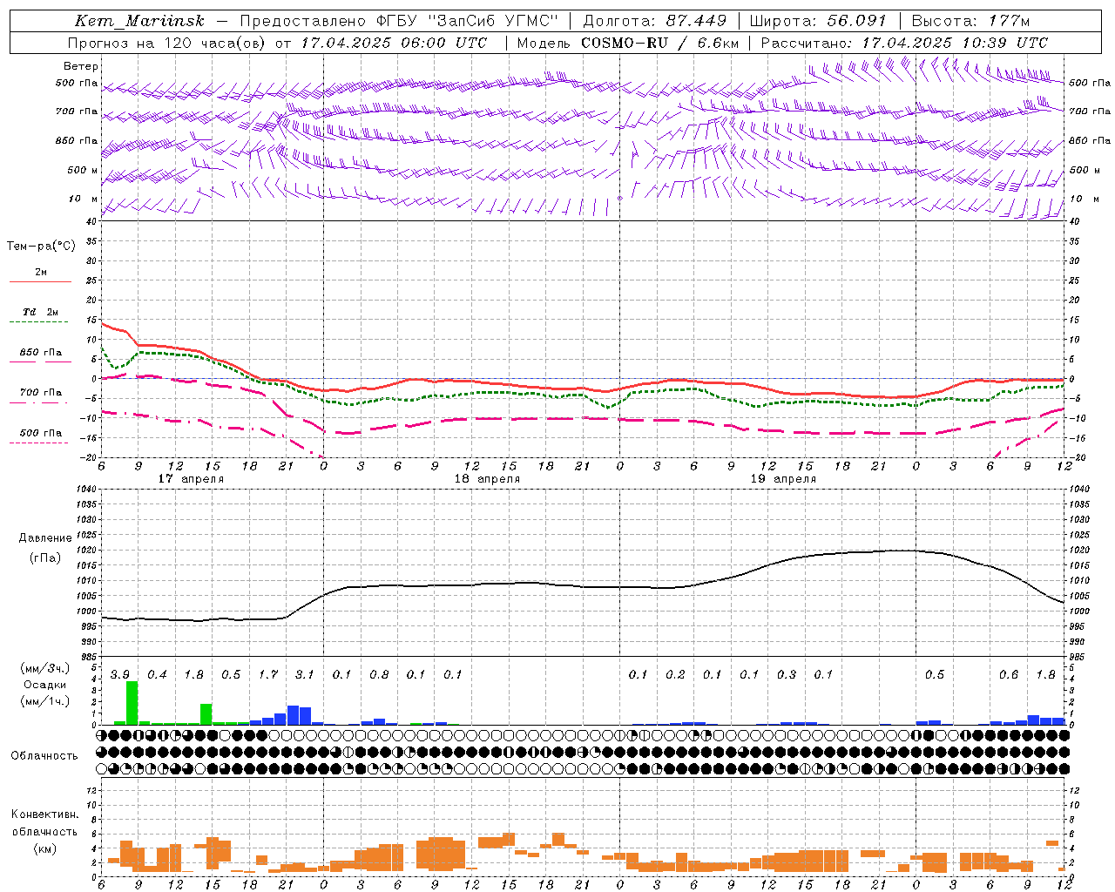The width and height of the screenshot is (1115, 892).
Task: Click the '0.2' three-hour precipitation value
Action: pos(675,675)
